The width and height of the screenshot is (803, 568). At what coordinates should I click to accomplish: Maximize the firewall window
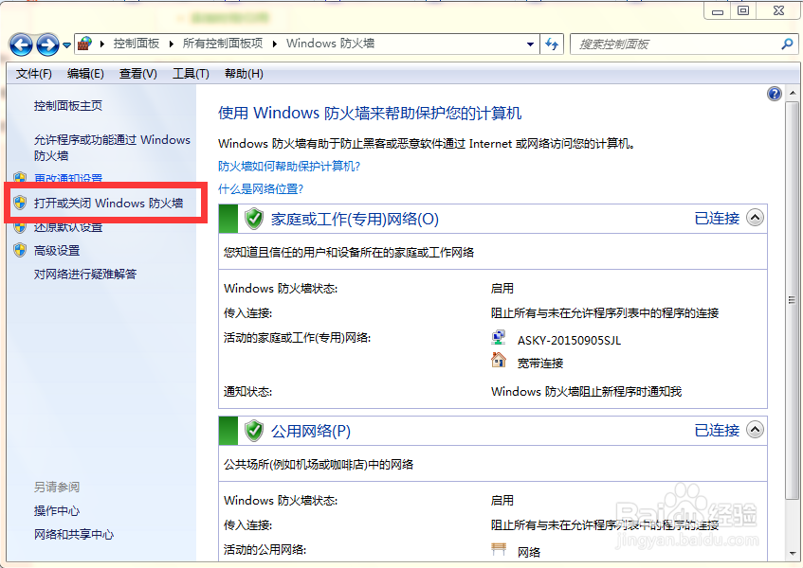pos(743,10)
